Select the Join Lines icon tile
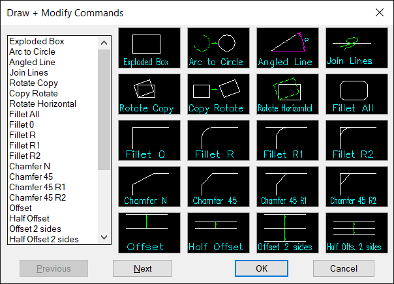This screenshot has height=284, width=394. point(357,48)
